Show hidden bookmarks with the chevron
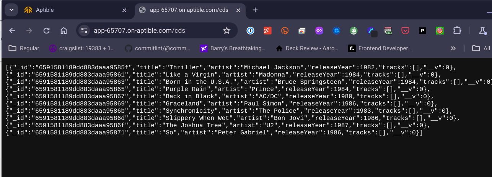Image resolution: width=492 pixels, height=177 pixels. point(453,48)
